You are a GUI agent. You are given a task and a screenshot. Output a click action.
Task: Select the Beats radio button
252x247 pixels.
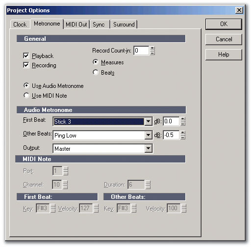click(96, 72)
